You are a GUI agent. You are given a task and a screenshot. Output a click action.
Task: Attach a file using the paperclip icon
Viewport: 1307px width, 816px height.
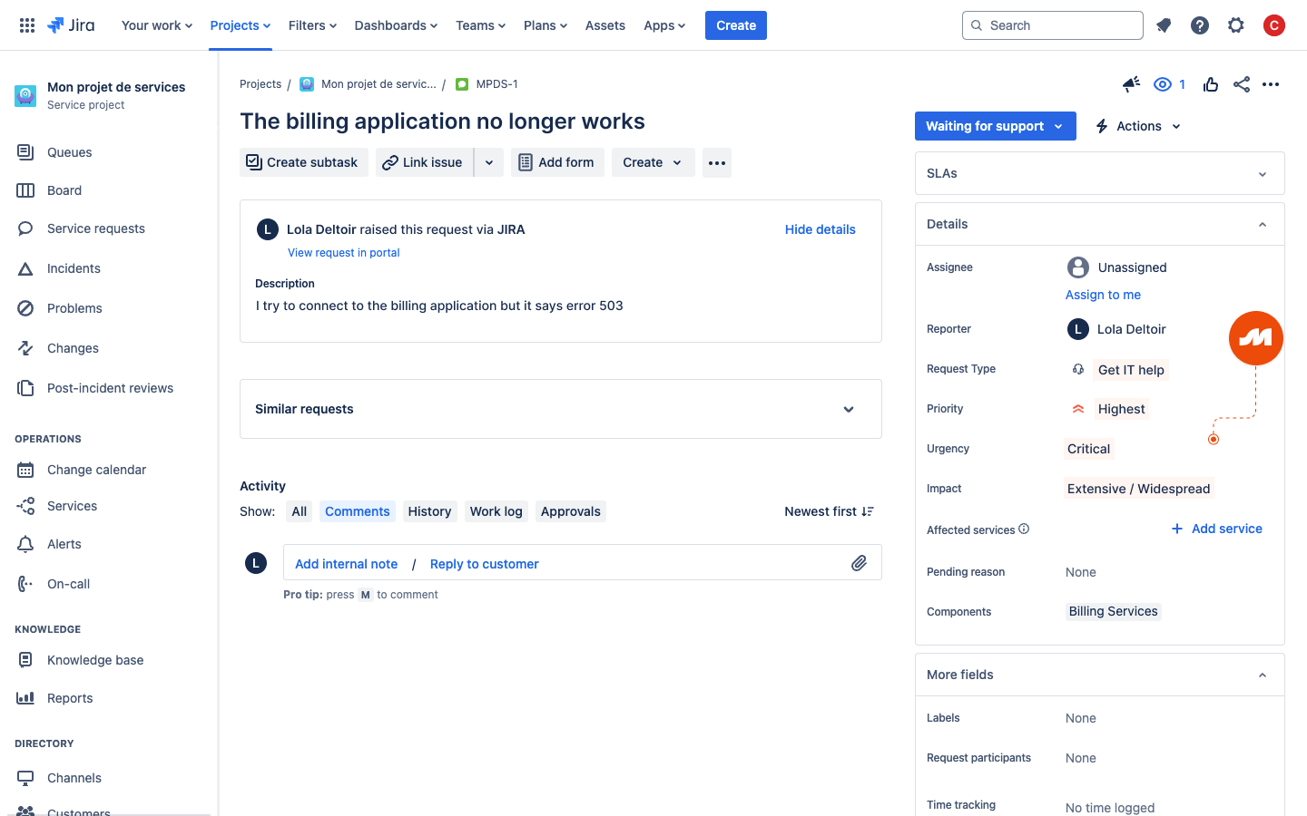(x=859, y=563)
